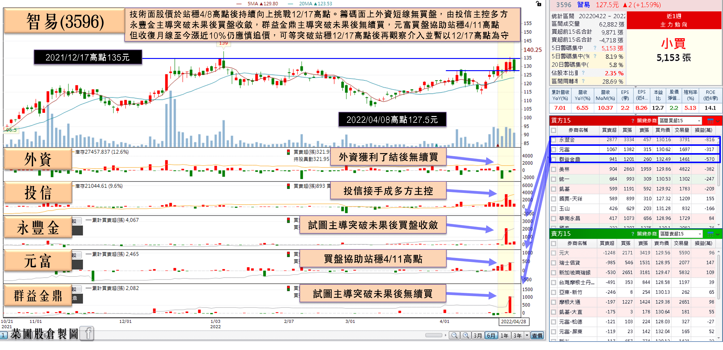This screenshot has width=723, height=350.
Task: Open the 區間賣超15 dropdown
Action: (x=680, y=234)
